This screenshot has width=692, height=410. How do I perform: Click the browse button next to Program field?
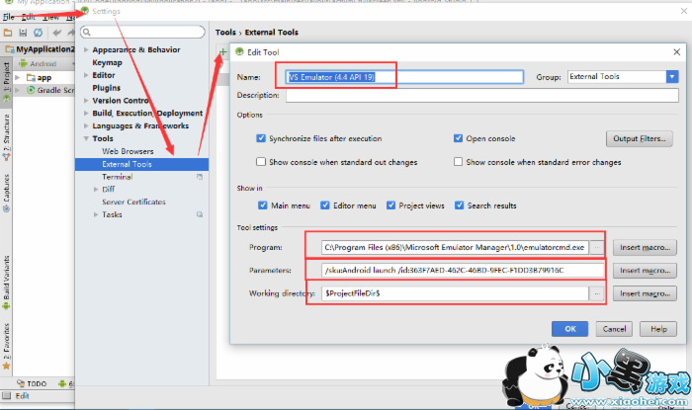tap(597, 247)
